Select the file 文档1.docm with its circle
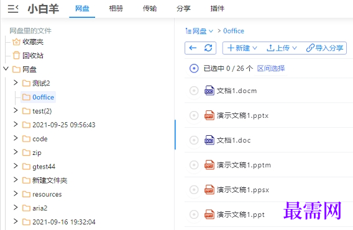This screenshot has width=353, height=230. tap(194, 91)
